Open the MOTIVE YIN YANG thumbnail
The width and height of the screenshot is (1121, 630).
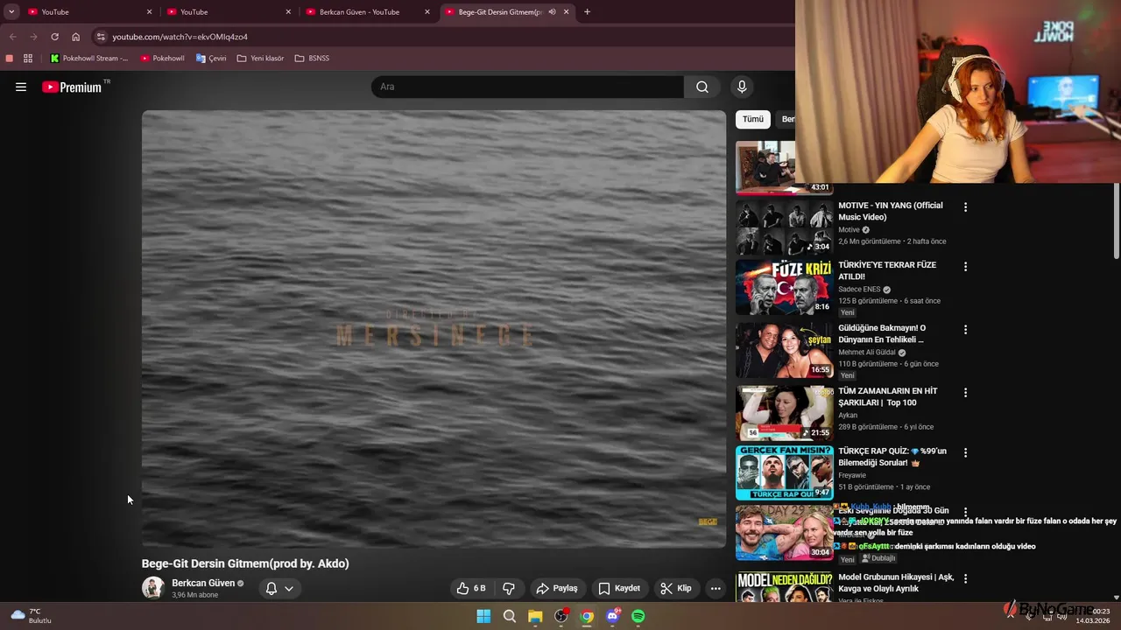(784, 227)
